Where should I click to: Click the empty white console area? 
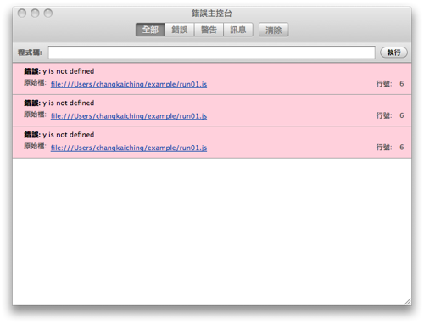tap(212, 232)
